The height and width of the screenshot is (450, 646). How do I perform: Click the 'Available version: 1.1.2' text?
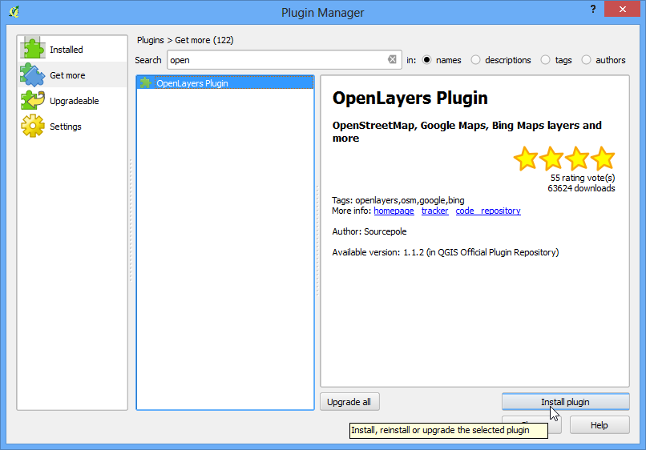coord(378,252)
